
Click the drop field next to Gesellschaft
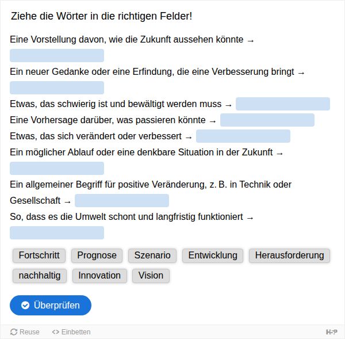pyautogui.click(x=122, y=200)
